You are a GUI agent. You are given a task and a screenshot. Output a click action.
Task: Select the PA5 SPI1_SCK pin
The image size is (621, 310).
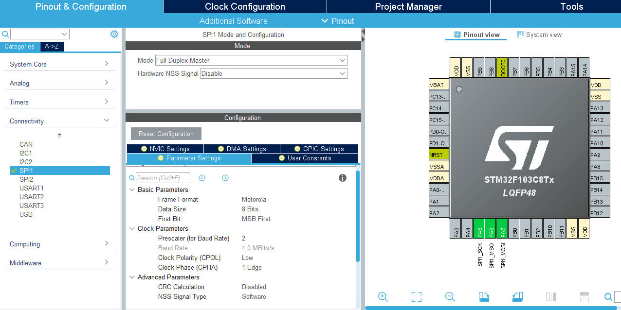[x=479, y=228]
